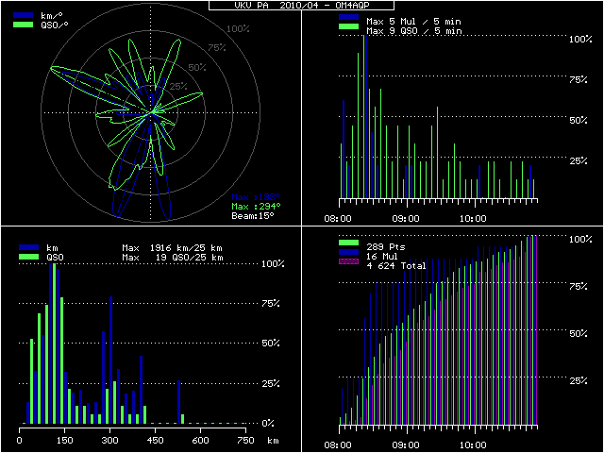Click the 75% ring label on polar plot
This screenshot has height=453, width=604.
coord(216,48)
